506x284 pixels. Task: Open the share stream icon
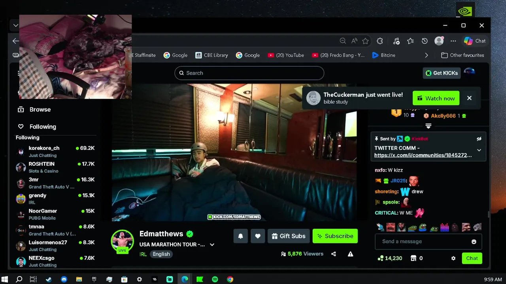(334, 254)
